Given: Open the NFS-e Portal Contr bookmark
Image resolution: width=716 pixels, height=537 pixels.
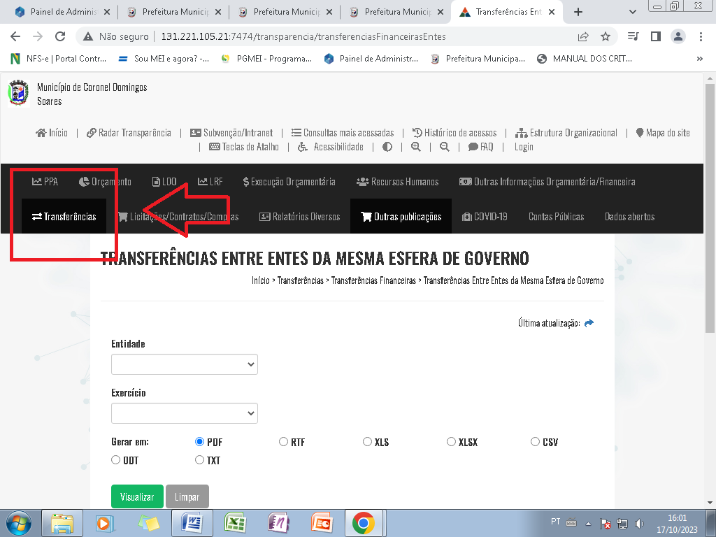Looking at the screenshot, I should [59, 59].
